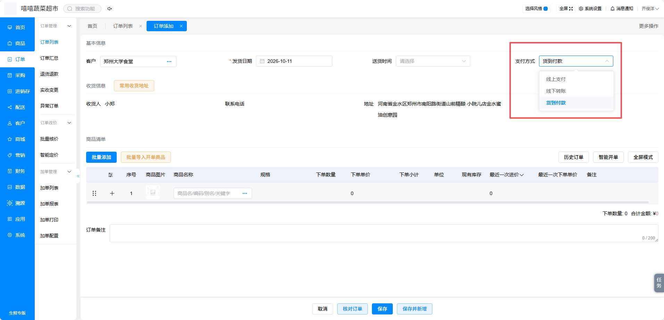Close the 订单添加 tab

[x=181, y=26]
